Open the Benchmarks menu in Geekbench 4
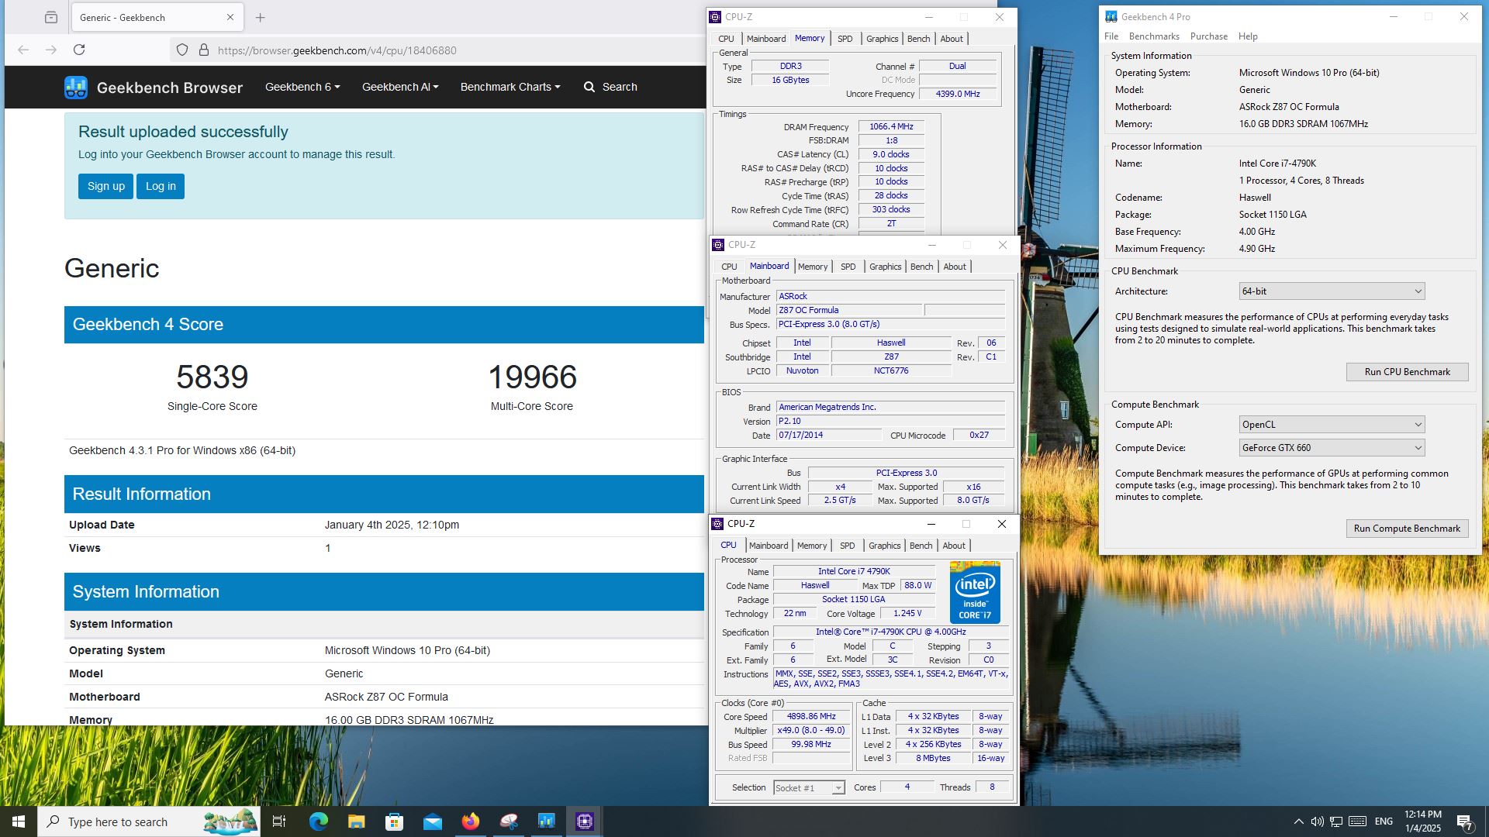Viewport: 1489px width, 837px height. click(1154, 36)
